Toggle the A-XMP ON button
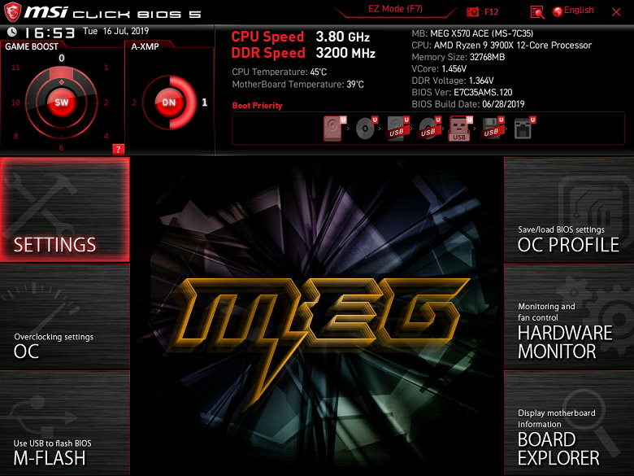 click(x=169, y=103)
